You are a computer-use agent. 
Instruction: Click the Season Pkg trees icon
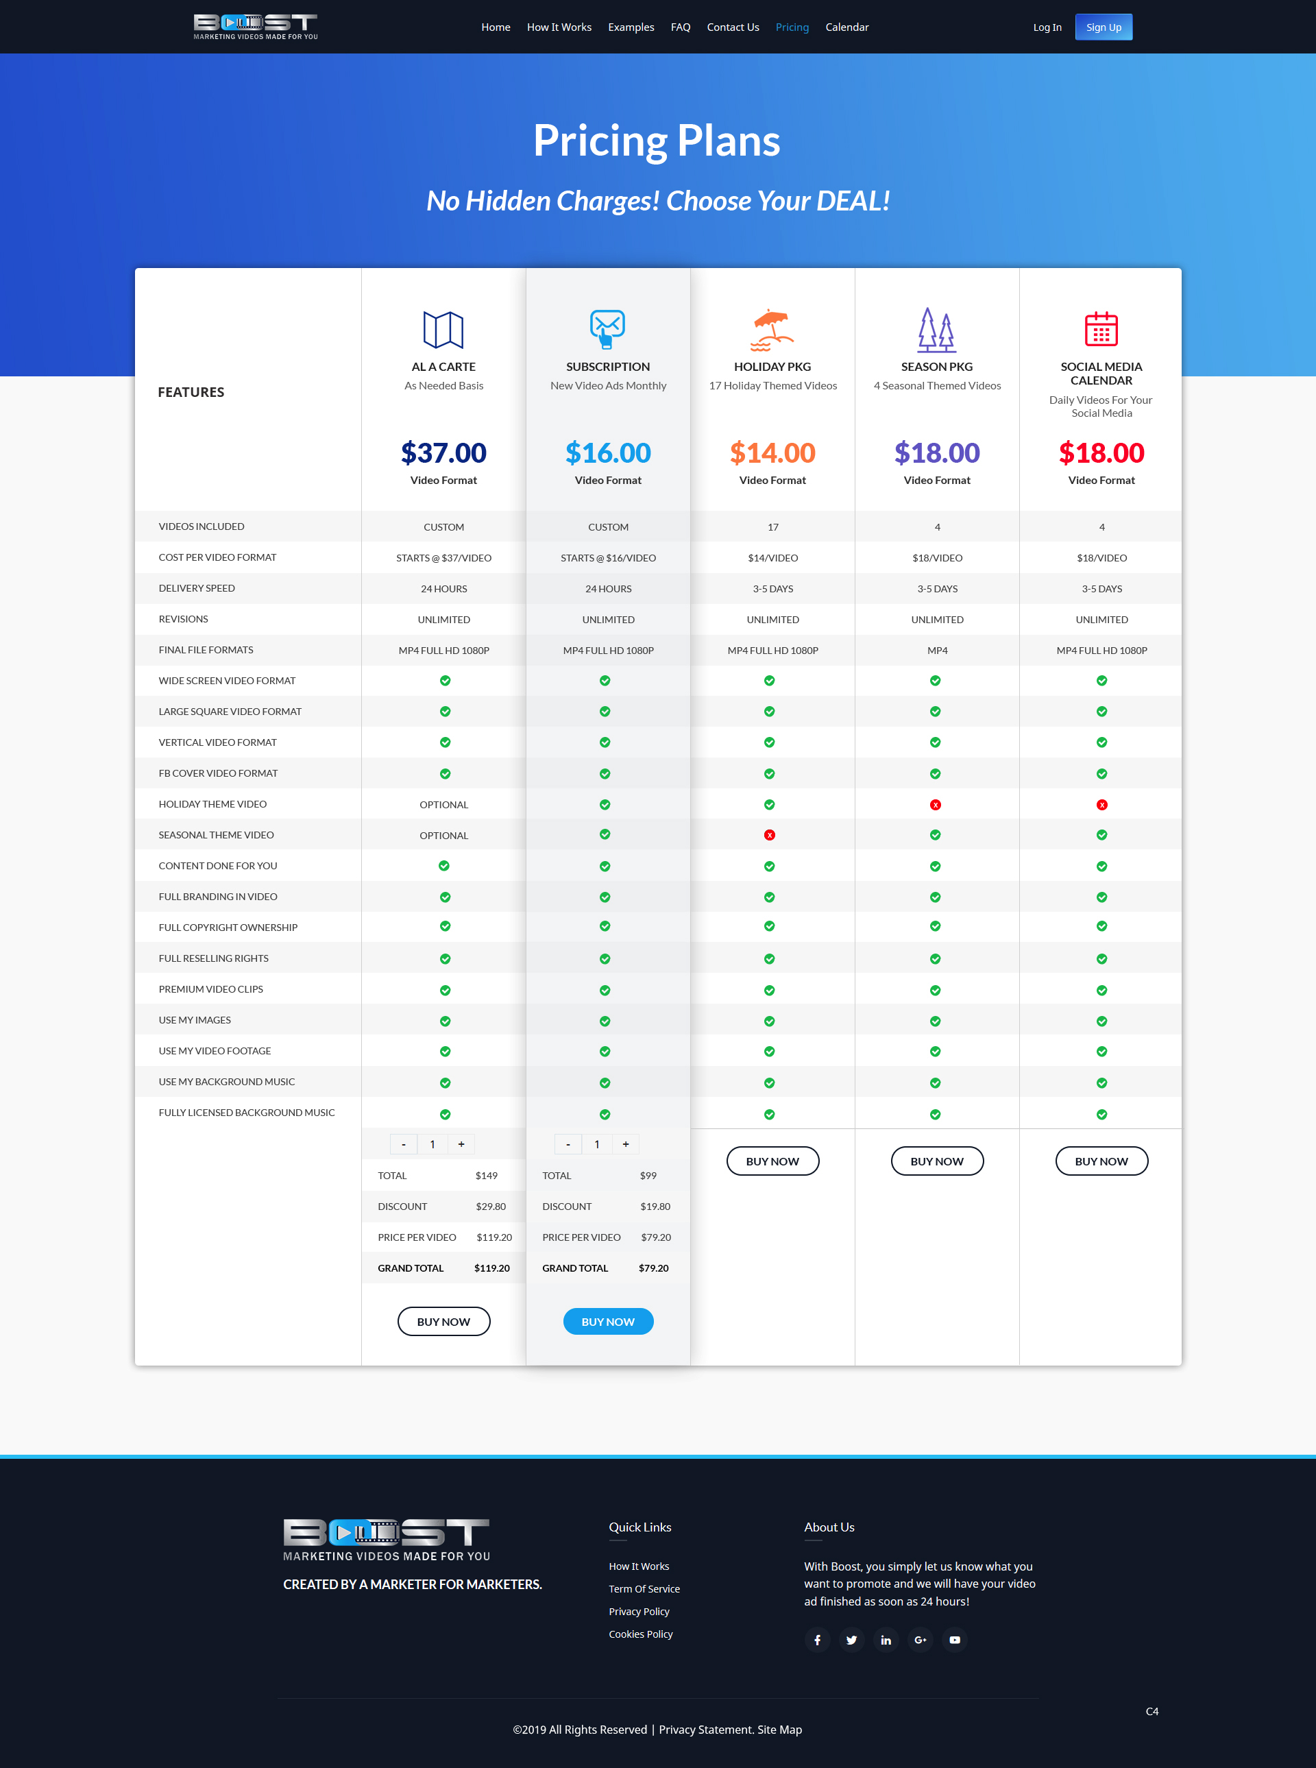pyautogui.click(x=936, y=330)
